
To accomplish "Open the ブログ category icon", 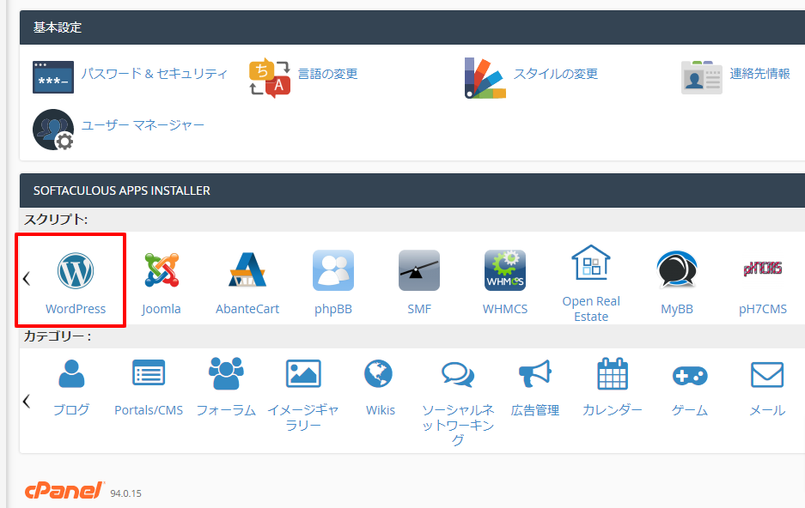I will pos(71,373).
